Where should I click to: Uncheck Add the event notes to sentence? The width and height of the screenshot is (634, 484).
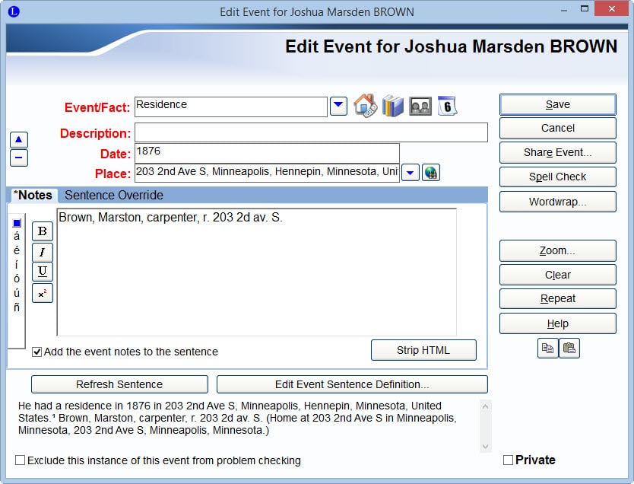point(36,352)
